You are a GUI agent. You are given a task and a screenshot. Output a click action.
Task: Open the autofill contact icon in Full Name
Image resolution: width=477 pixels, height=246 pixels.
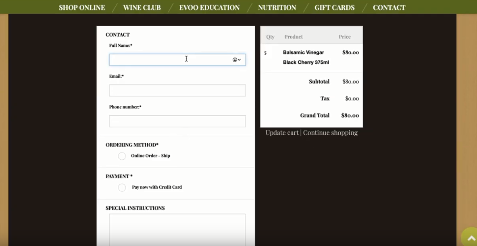coord(237,60)
